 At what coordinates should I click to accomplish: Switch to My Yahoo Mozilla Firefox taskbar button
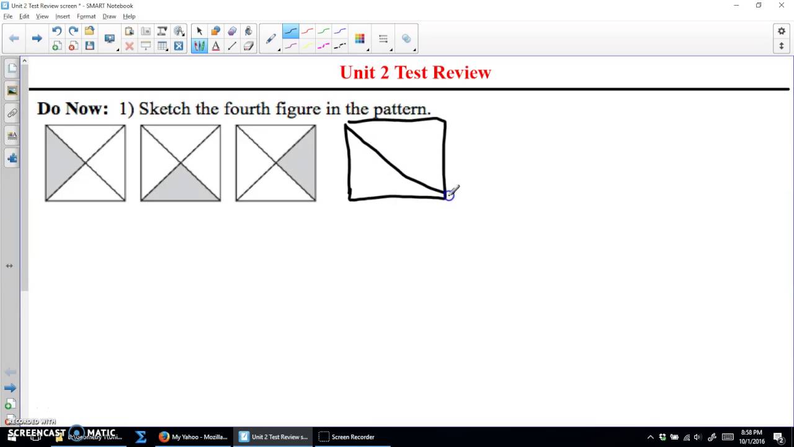point(193,436)
